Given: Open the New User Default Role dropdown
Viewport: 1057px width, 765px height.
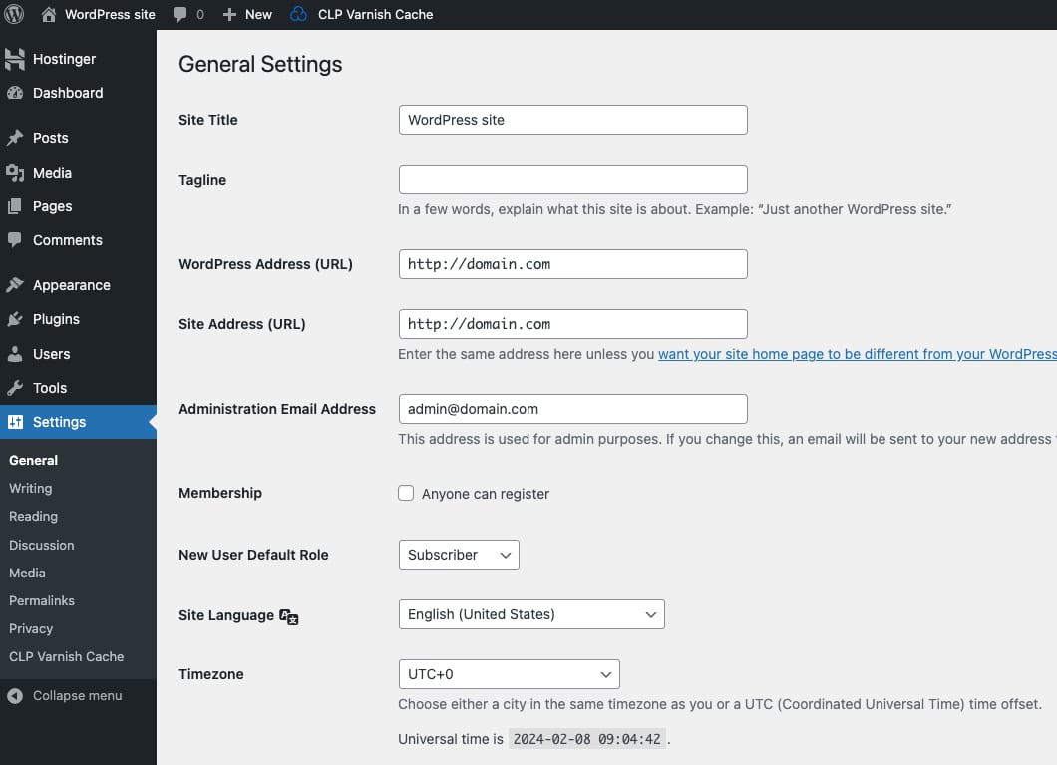Looking at the screenshot, I should 458,555.
